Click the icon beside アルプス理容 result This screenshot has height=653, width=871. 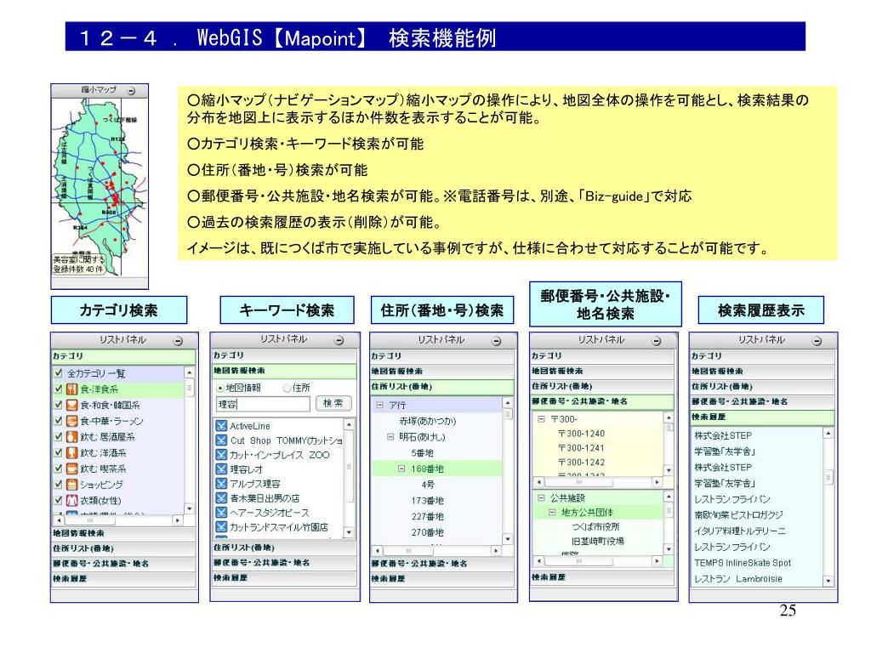click(221, 484)
